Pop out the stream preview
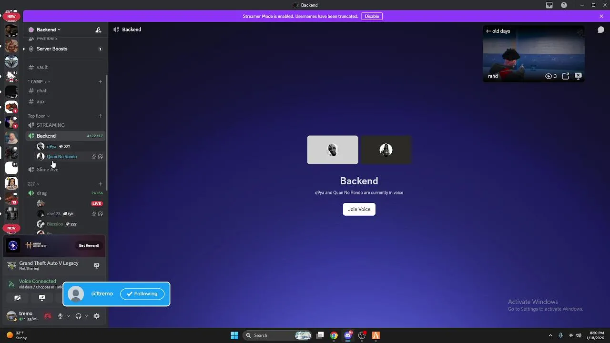 tap(566, 76)
